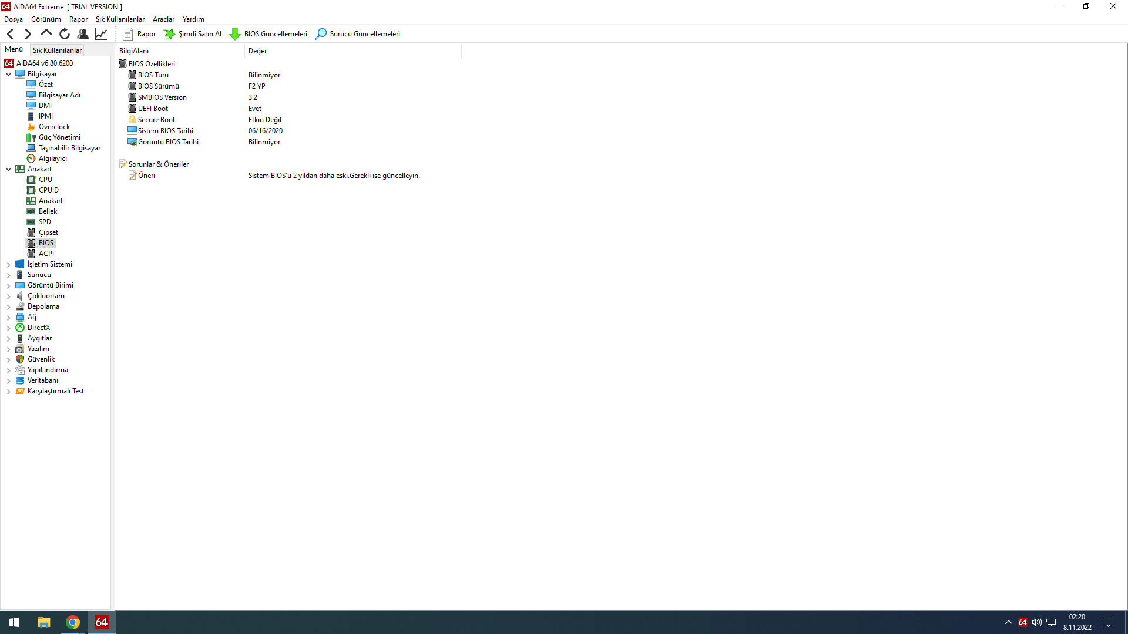The image size is (1128, 634).
Task: Select the Overclock tree item
Action: pos(54,127)
